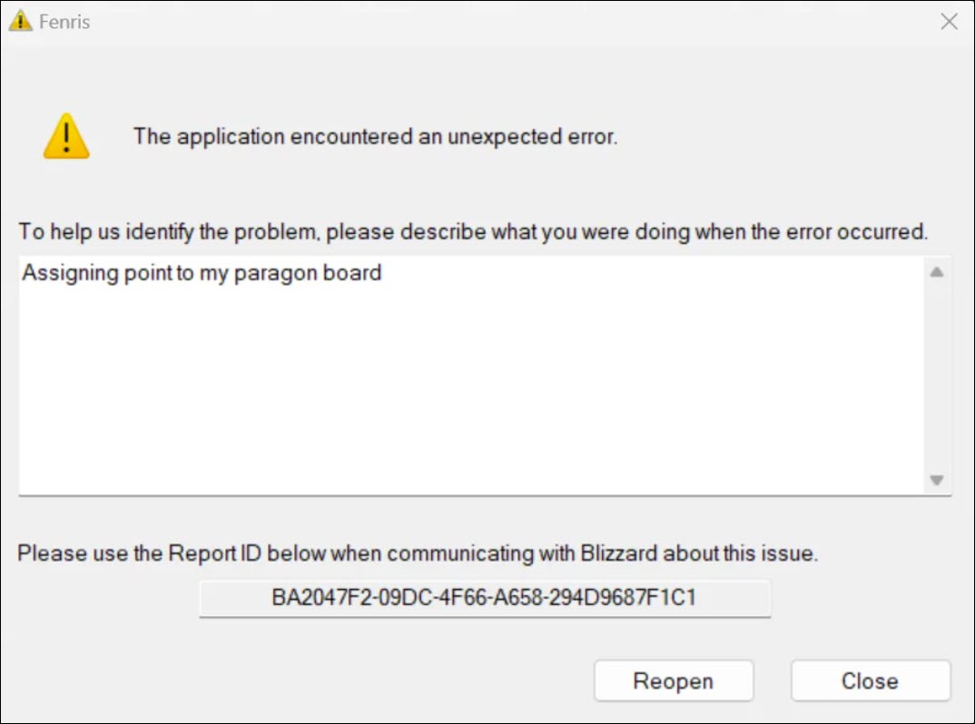The image size is (975, 724).
Task: Click the large yellow warning triangle icon
Action: [66, 137]
